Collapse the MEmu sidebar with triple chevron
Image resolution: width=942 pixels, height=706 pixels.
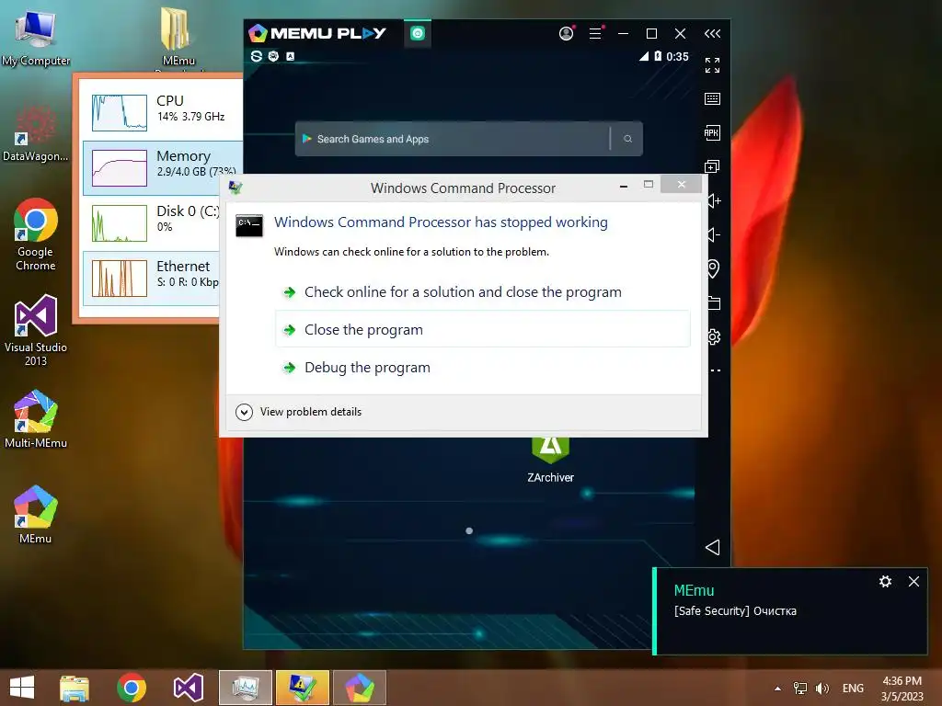(x=713, y=34)
